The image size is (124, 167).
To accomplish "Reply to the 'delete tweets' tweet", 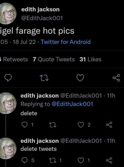I will pyautogui.click(x=28, y=160).
